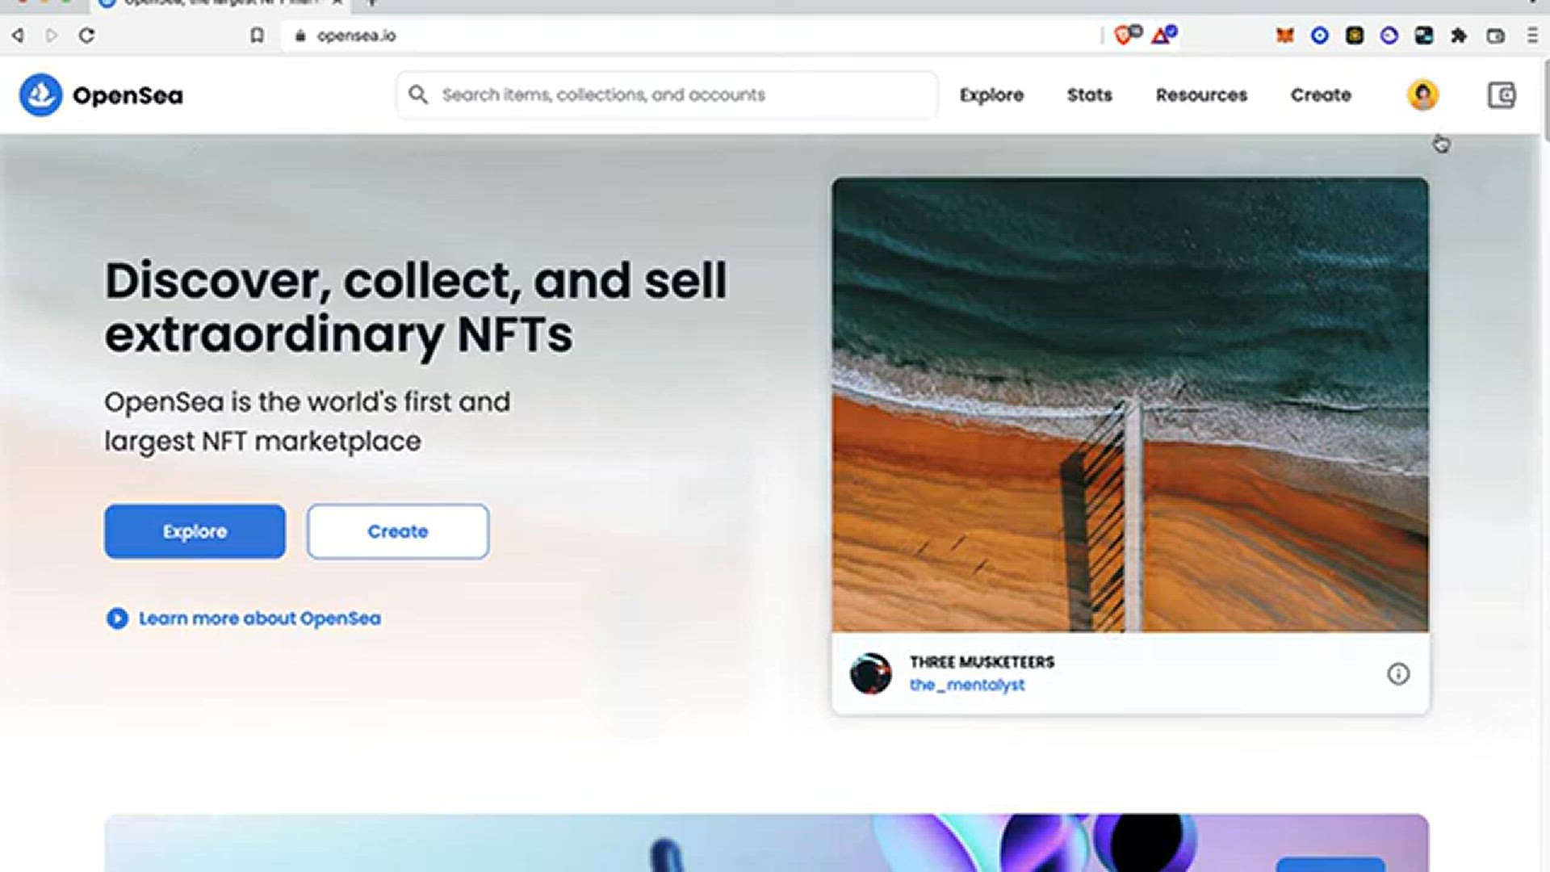
Task: Open the puzzle-piece extensions menu
Action: pyautogui.click(x=1459, y=36)
